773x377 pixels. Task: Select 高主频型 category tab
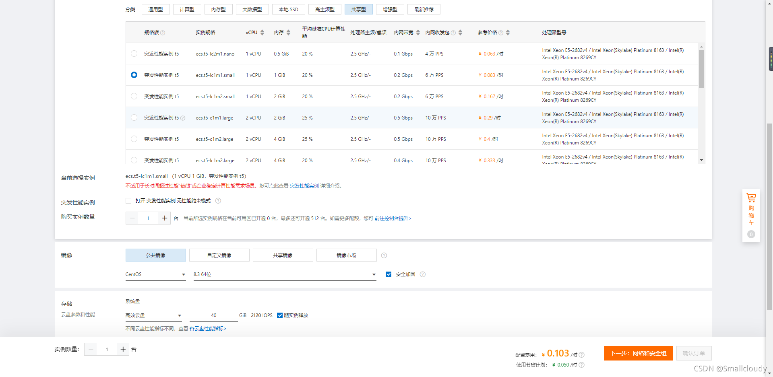[324, 9]
